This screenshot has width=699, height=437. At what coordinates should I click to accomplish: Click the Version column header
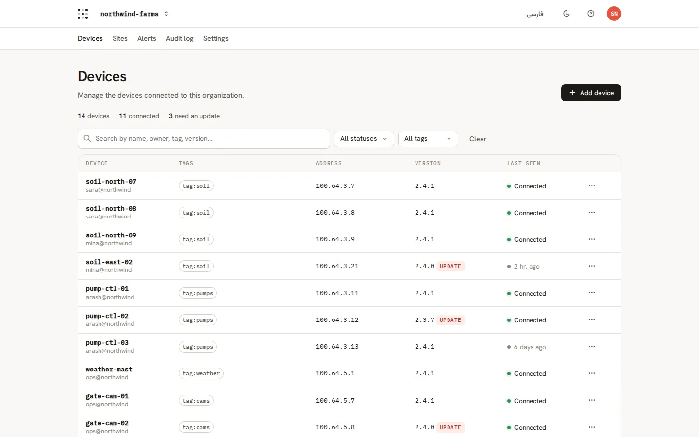(x=428, y=164)
